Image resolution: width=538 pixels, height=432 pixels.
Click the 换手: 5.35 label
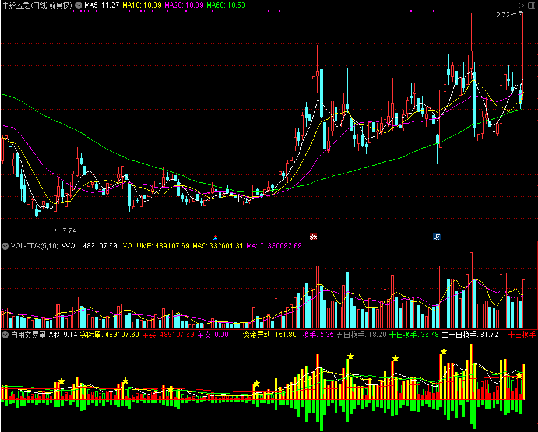(x=318, y=335)
